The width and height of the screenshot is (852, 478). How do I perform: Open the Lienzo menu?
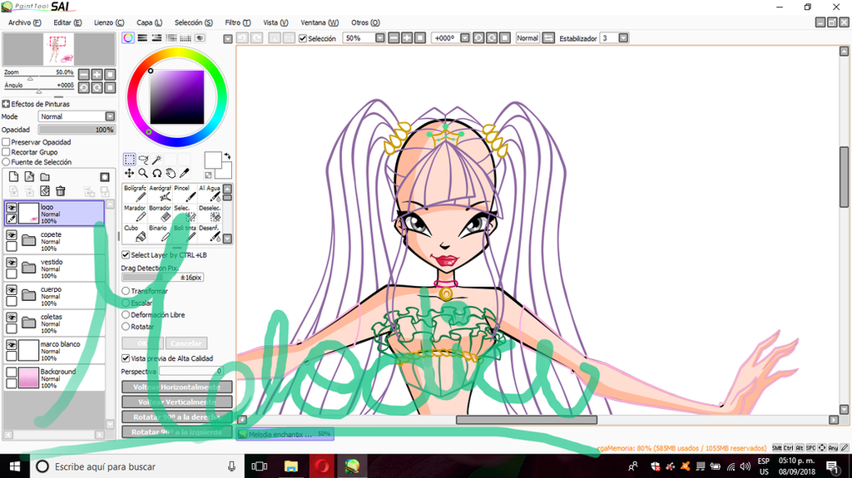point(109,22)
